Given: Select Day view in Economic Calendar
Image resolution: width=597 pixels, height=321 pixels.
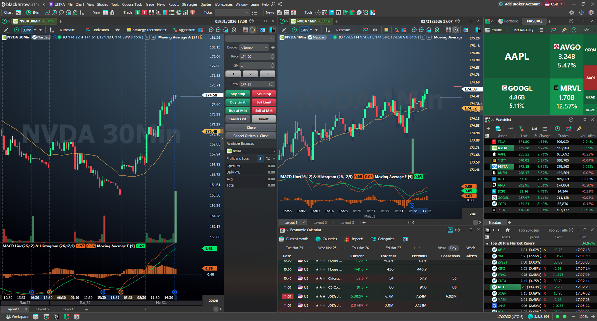Looking at the screenshot, I should (x=453, y=248).
